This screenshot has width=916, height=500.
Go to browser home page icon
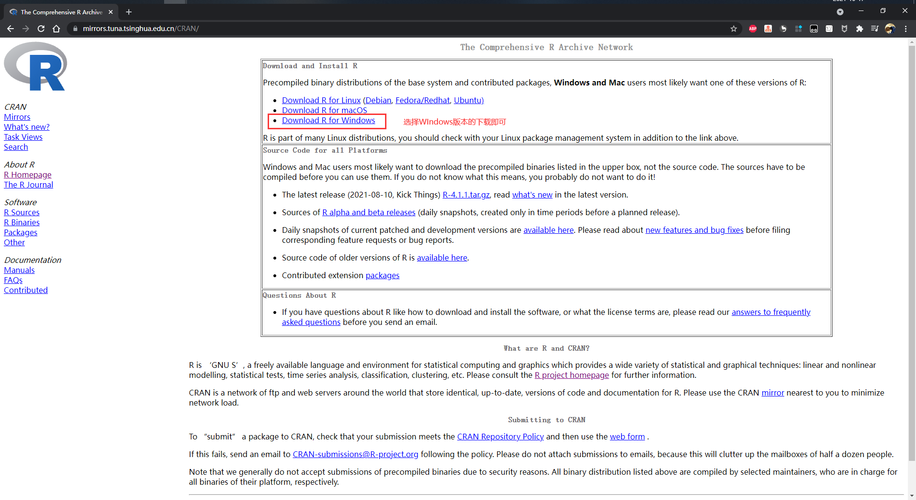pyautogui.click(x=56, y=29)
